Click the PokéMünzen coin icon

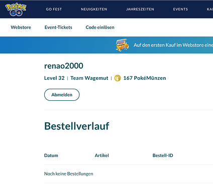pos(118,78)
